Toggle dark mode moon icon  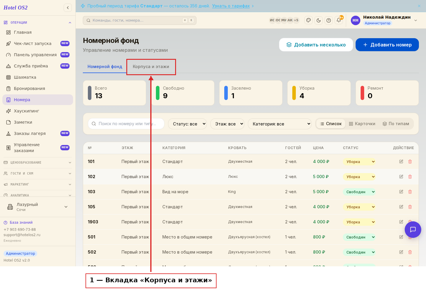point(319,20)
